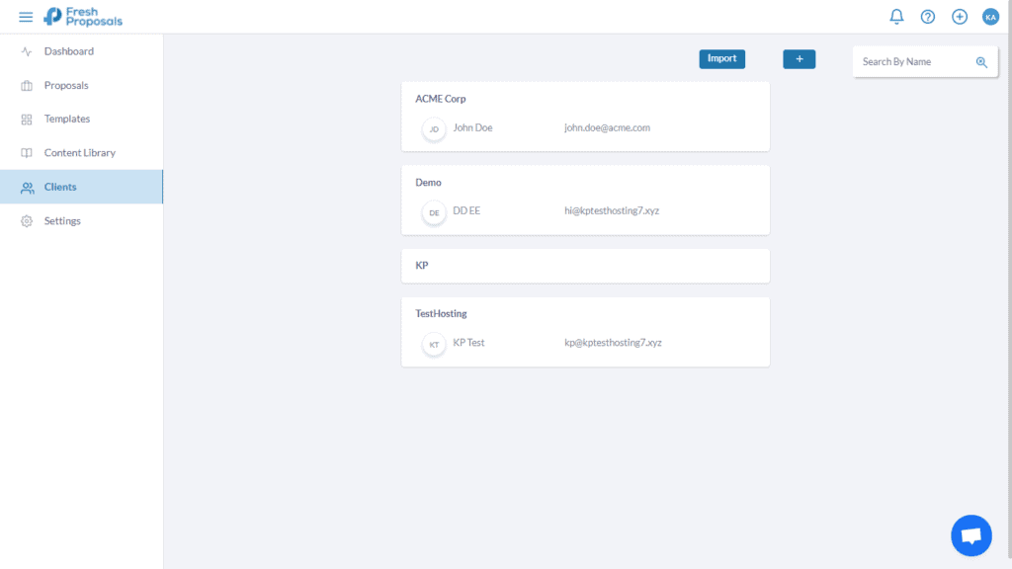Click the search magnifier icon

tap(981, 61)
